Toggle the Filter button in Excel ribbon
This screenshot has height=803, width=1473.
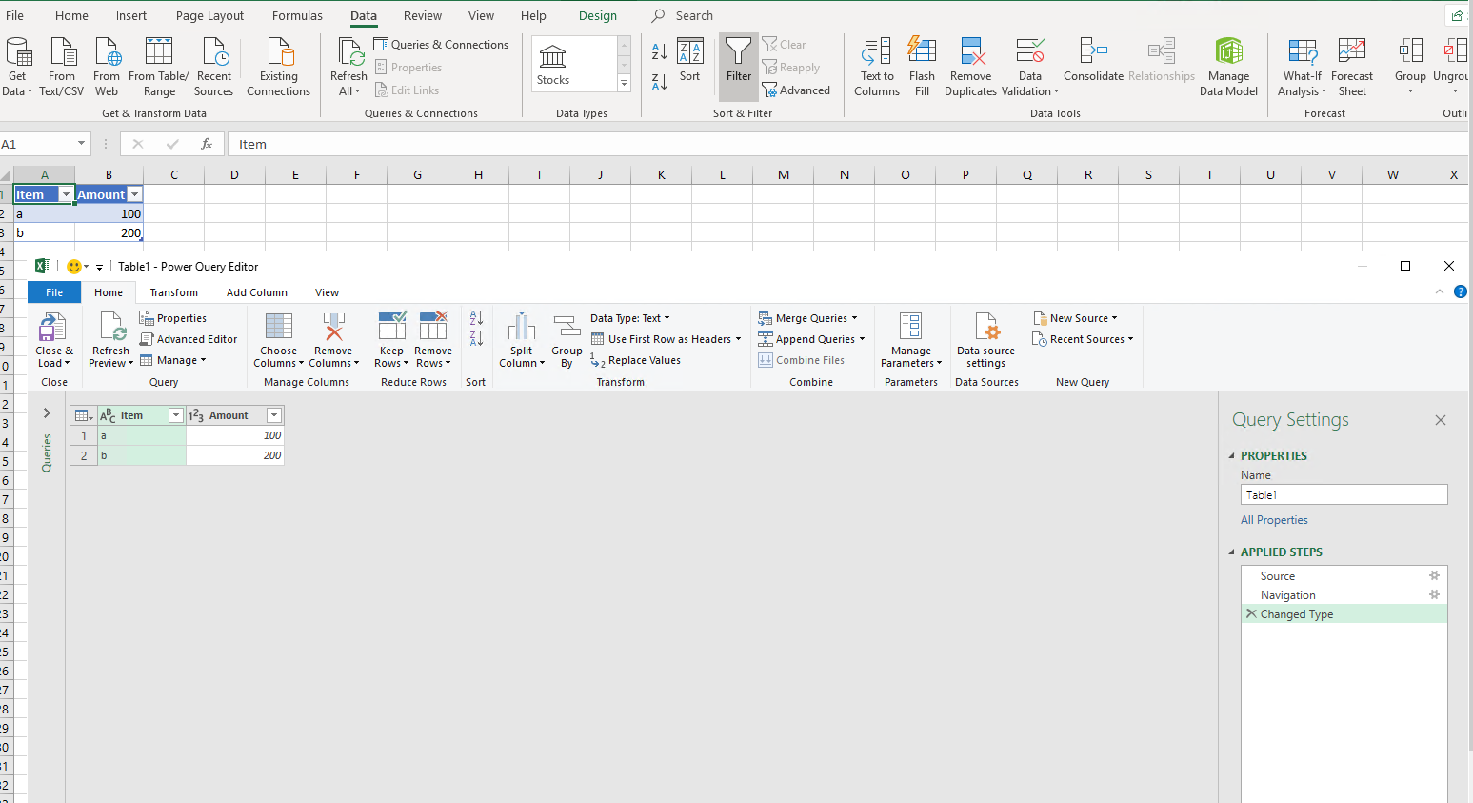click(x=739, y=67)
